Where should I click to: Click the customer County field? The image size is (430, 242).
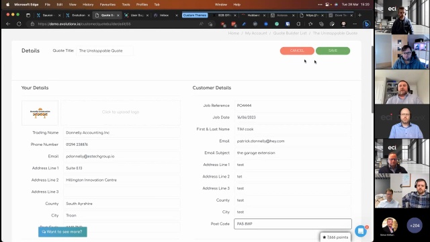click(x=293, y=200)
